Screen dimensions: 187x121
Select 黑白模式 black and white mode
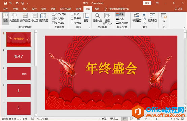(x=122, y=23)
